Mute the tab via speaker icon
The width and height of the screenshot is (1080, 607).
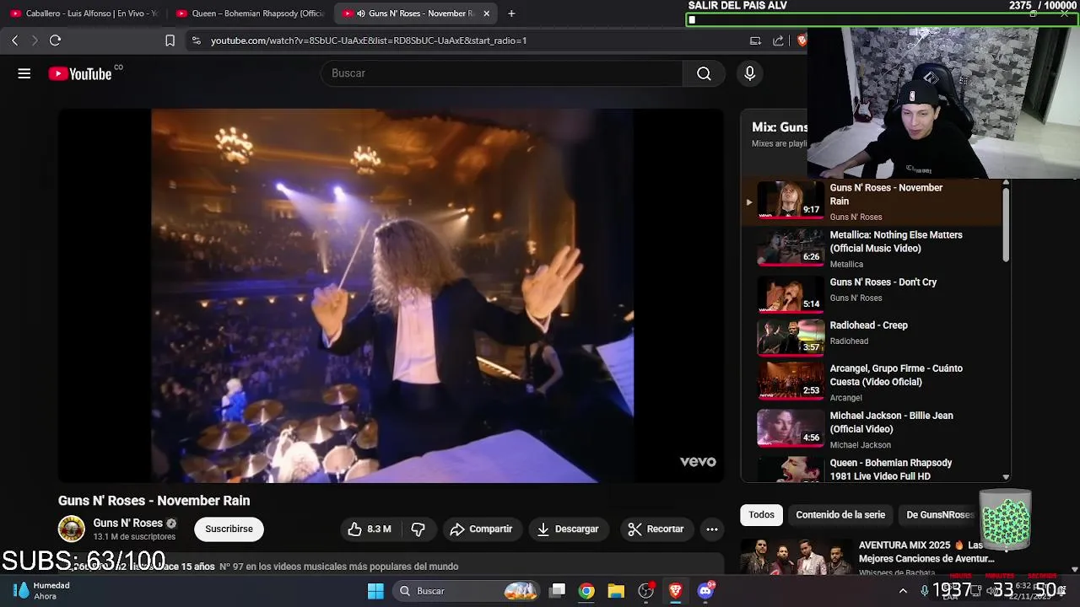[361, 13]
